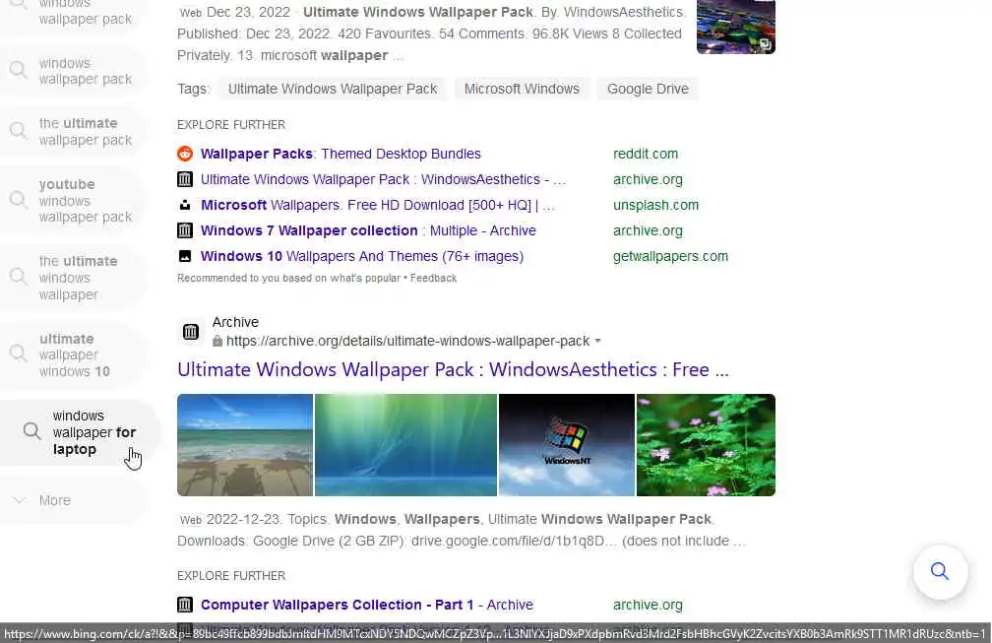Click archive icon beside Ultimate Windows Wallpaper Pack WindowsAesthetics

(x=185, y=179)
